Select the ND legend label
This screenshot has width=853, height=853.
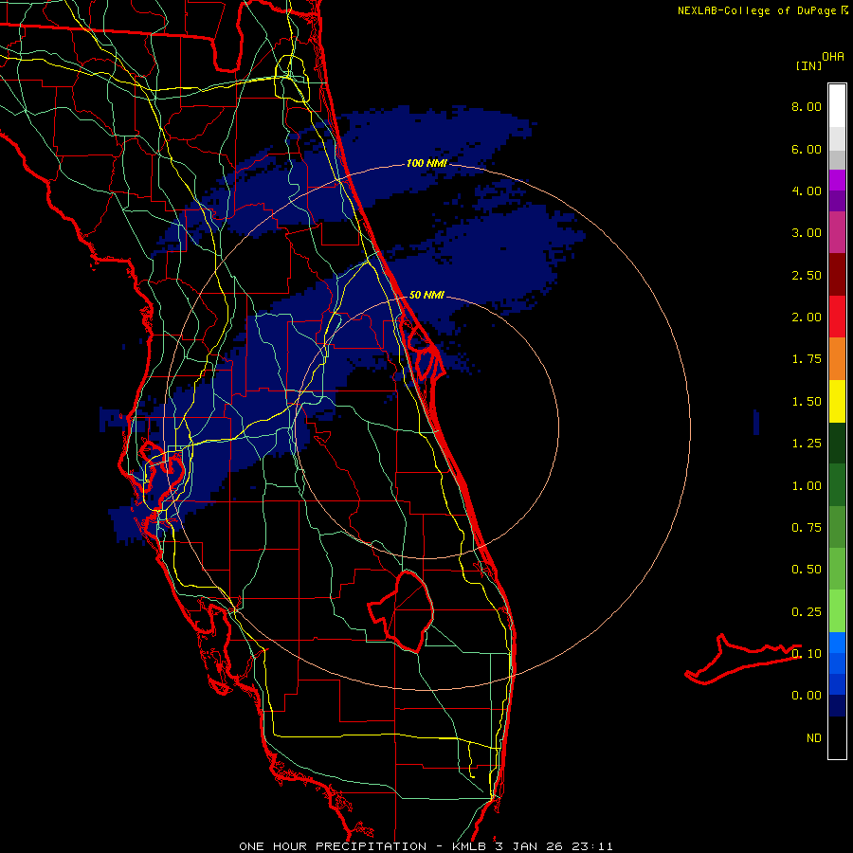814,738
